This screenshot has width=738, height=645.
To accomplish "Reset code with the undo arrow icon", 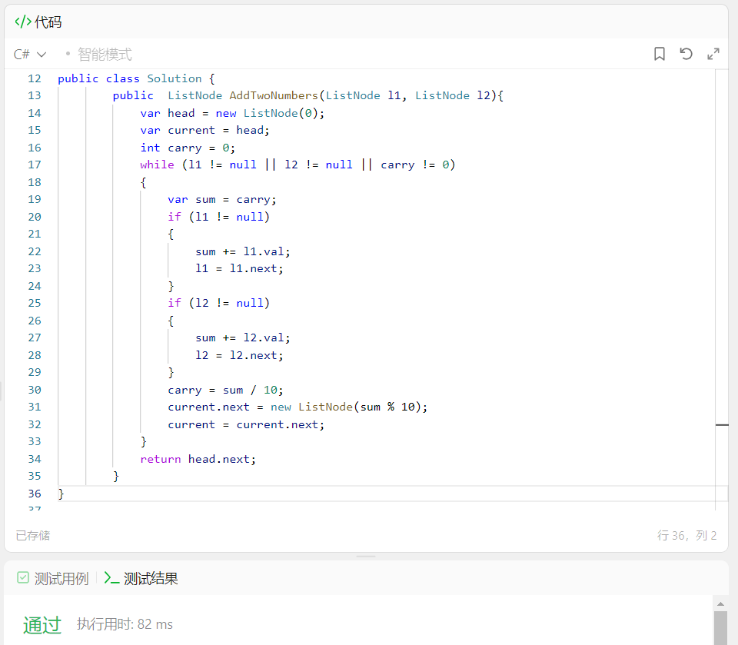I will pos(686,54).
